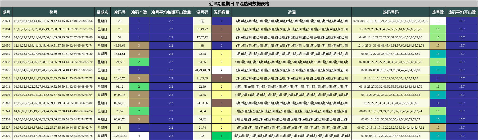The height and width of the screenshot is (140, 478).
Task: Select period number cell '26018'
Action: [x=6, y=78]
